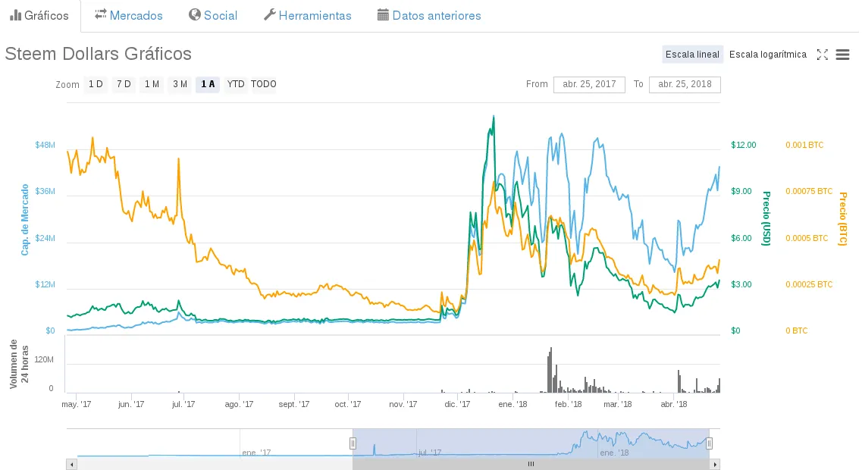
Task: Open the Social tab
Action: tap(213, 15)
